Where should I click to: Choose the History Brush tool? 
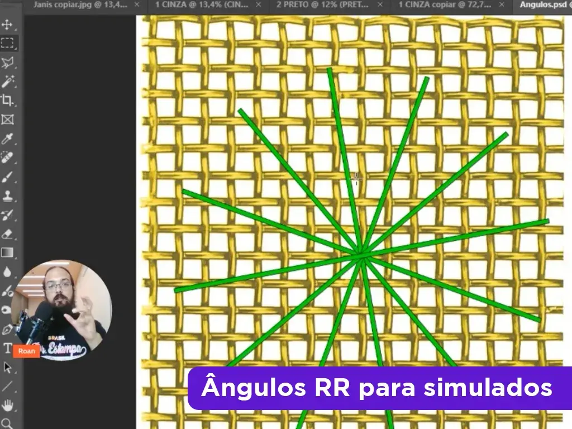pyautogui.click(x=7, y=214)
